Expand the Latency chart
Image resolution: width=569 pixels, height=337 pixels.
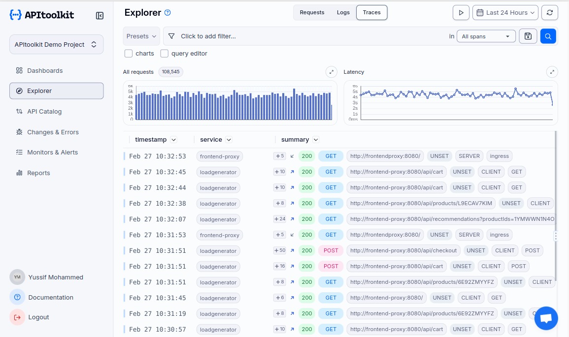click(552, 72)
